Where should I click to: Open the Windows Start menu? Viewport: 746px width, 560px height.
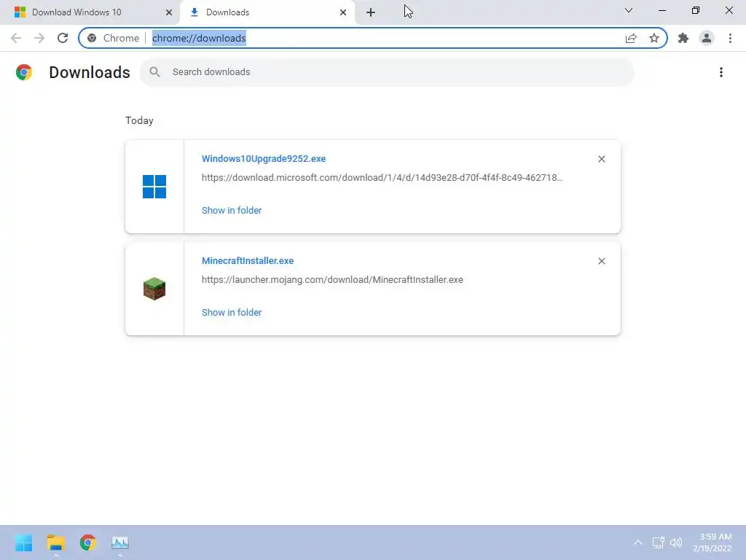(x=23, y=542)
